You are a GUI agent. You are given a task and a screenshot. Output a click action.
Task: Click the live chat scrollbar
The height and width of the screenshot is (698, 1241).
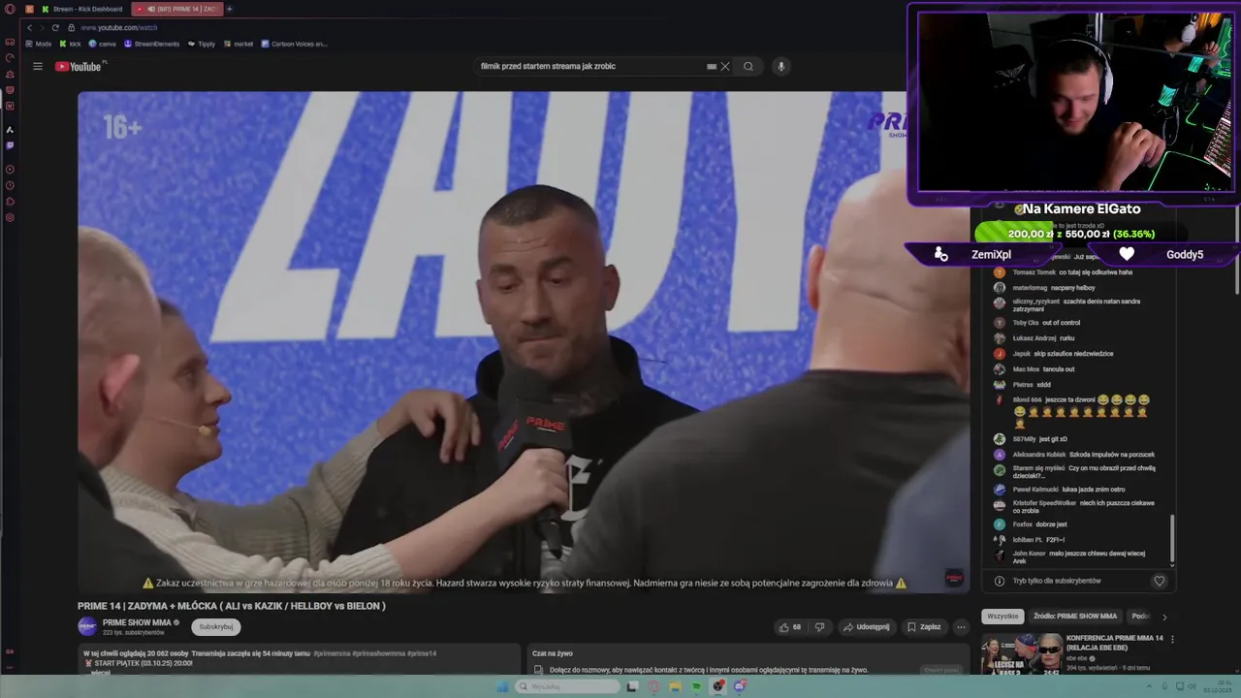pyautogui.click(x=1172, y=538)
